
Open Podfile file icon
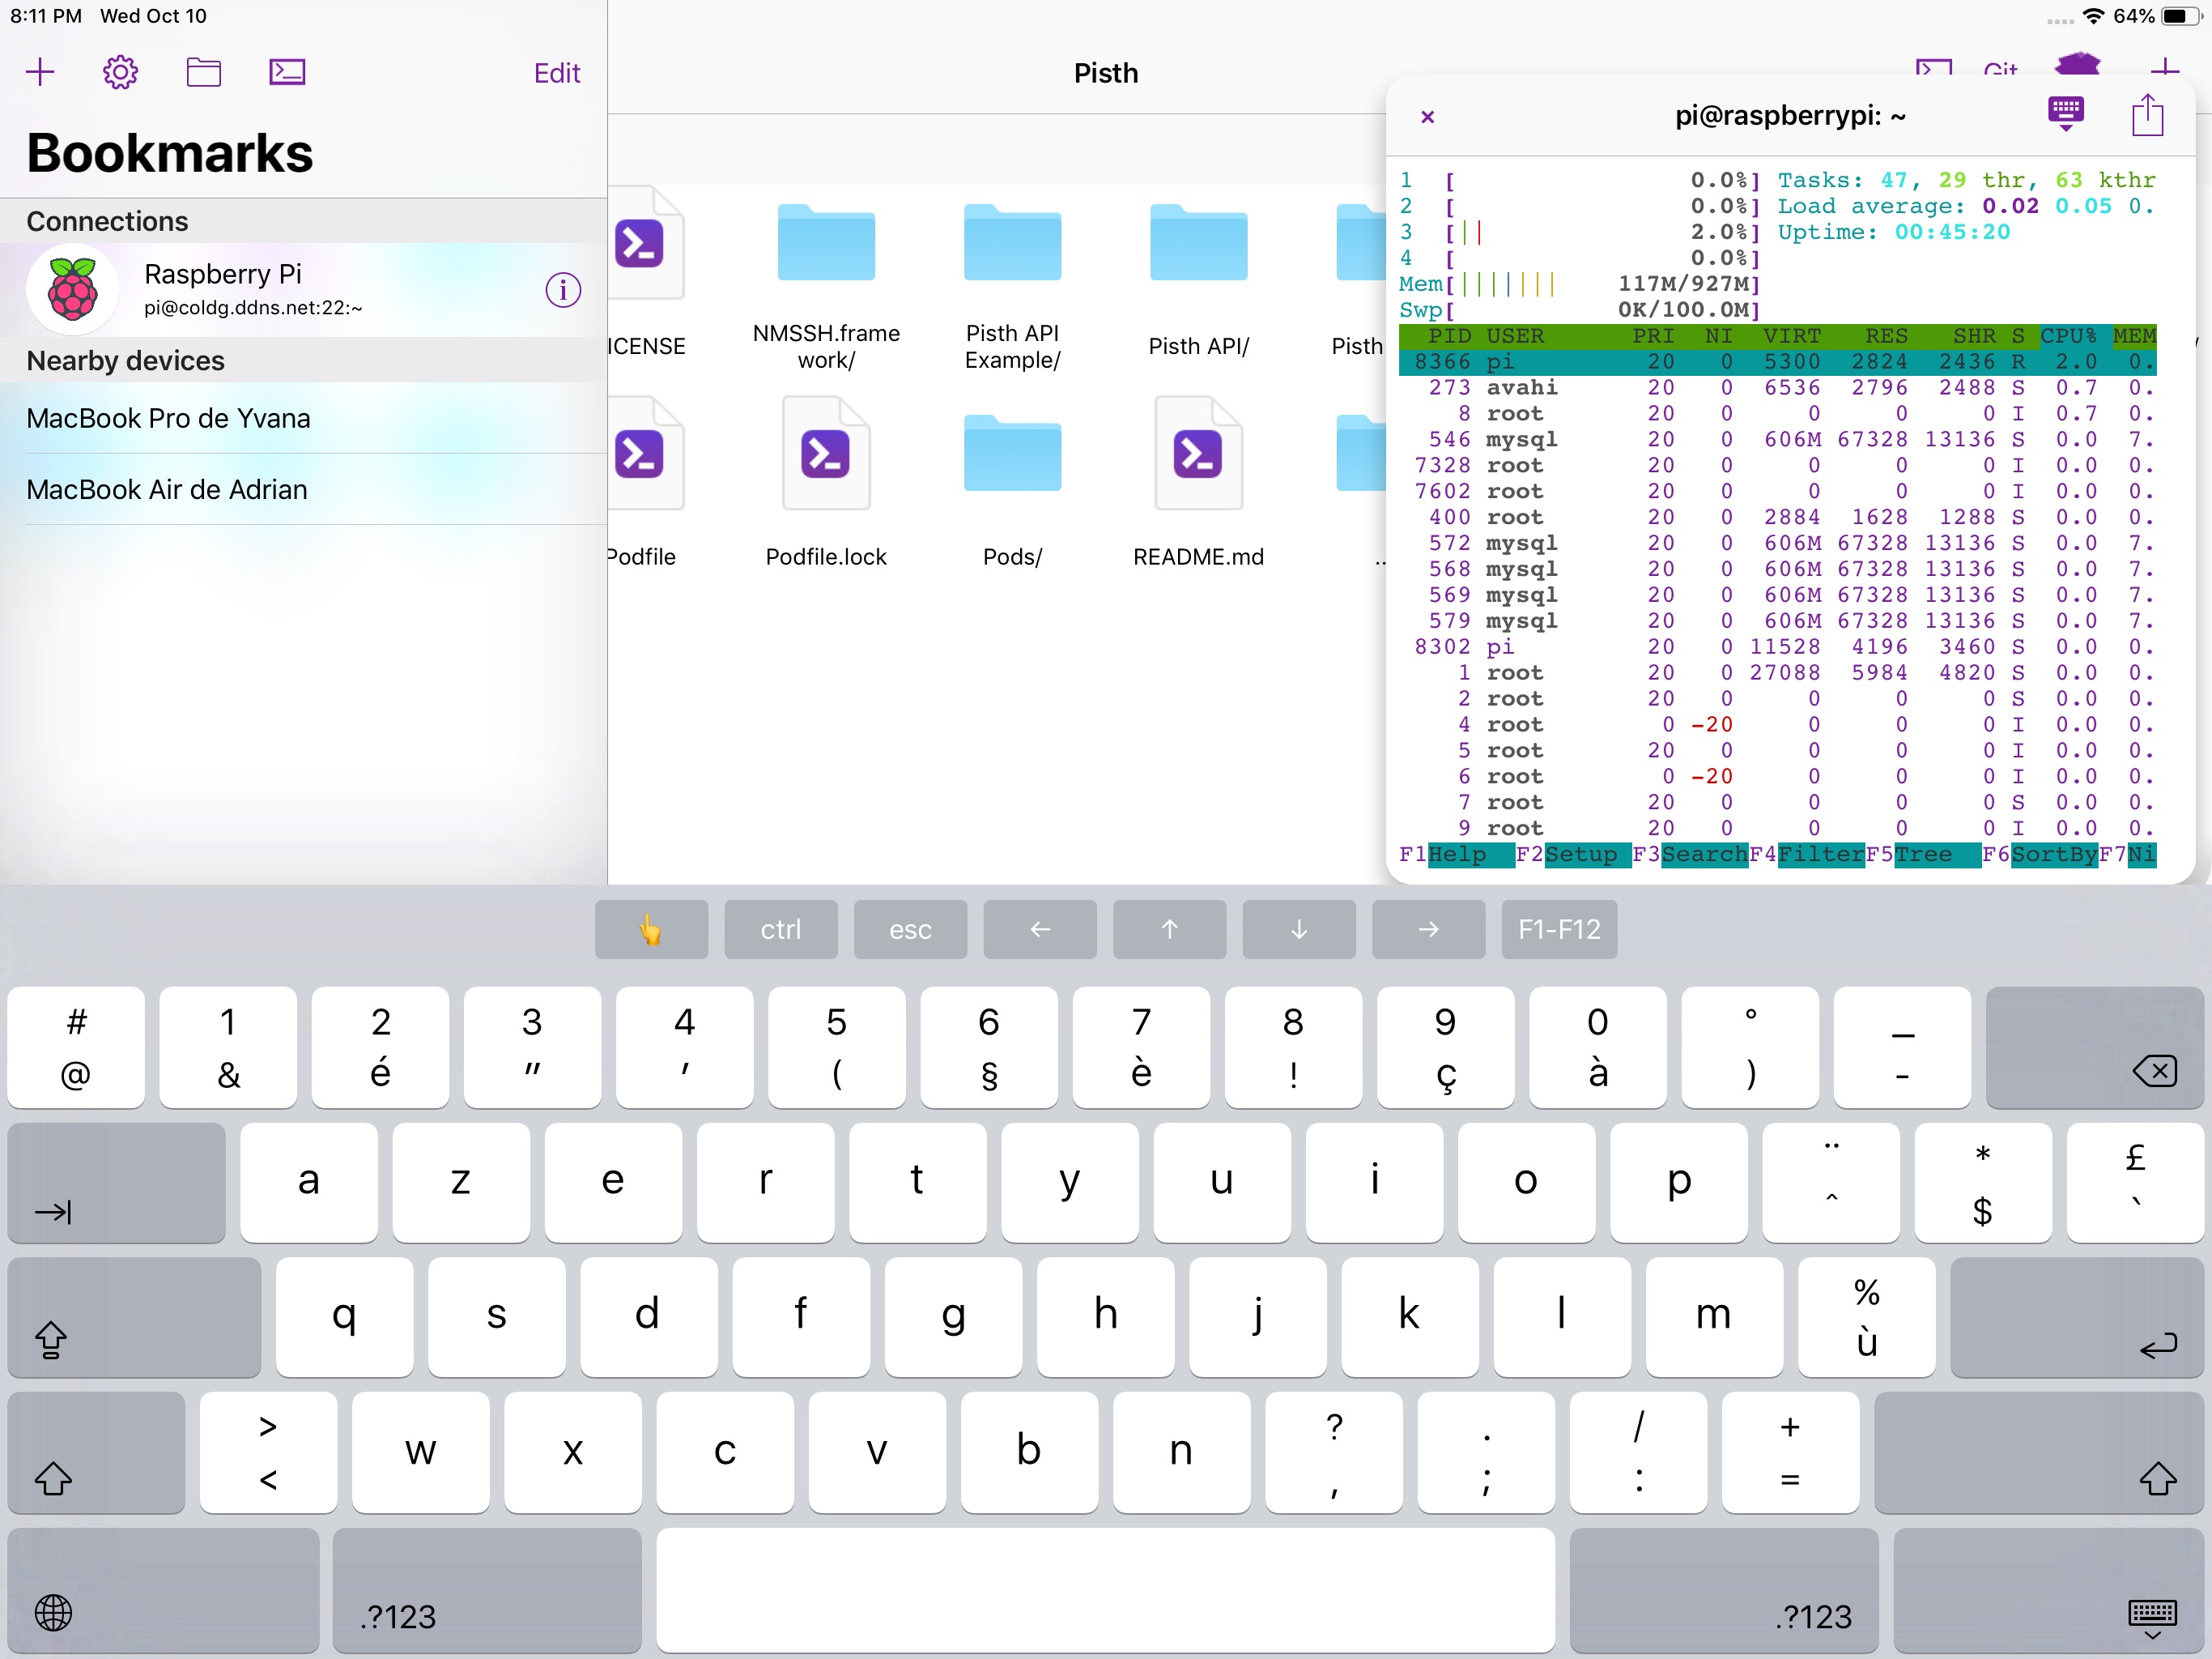tap(646, 454)
